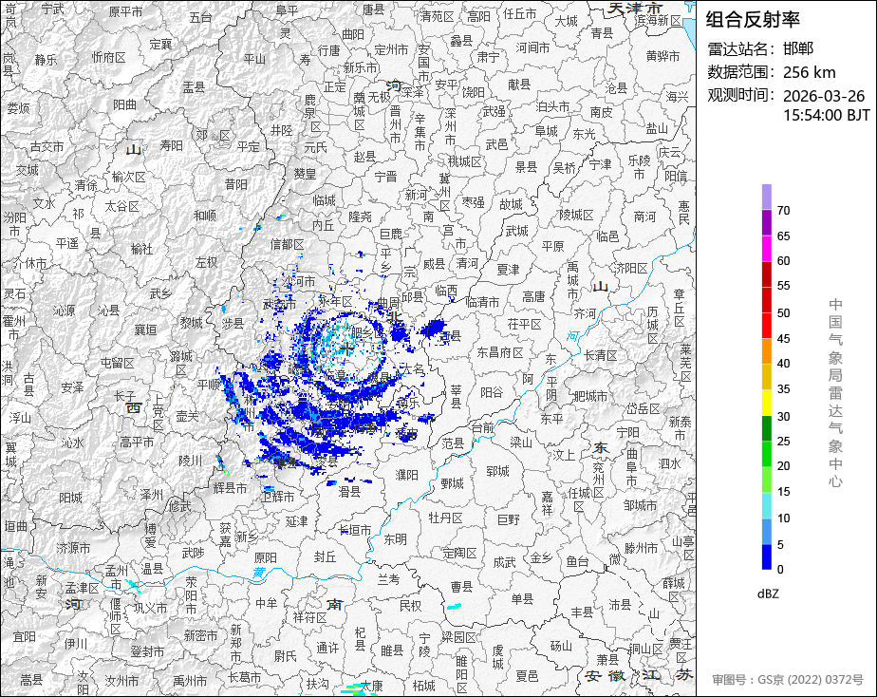
Task: Click the 乐陵市 map label
Action: coord(639,167)
